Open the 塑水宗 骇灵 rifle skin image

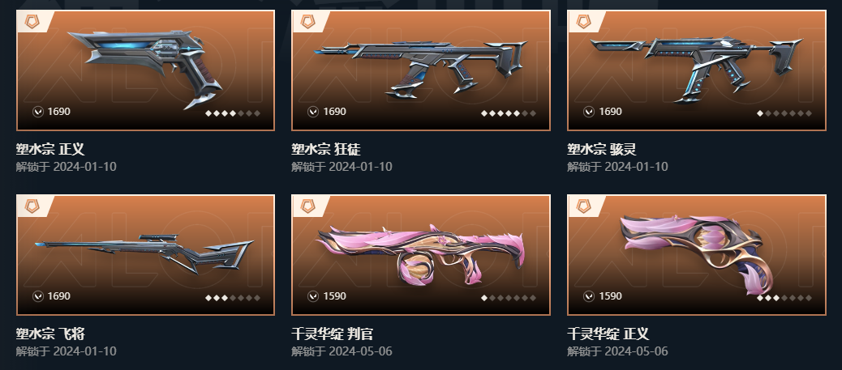pos(697,70)
